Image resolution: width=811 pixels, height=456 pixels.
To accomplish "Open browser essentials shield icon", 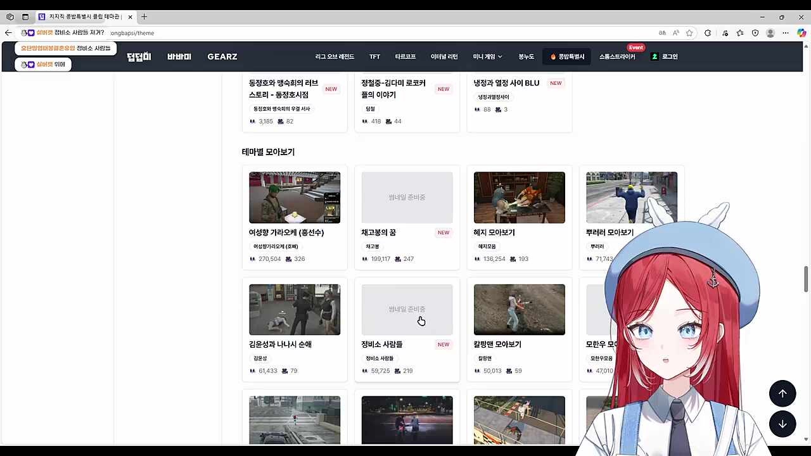I will [x=755, y=33].
